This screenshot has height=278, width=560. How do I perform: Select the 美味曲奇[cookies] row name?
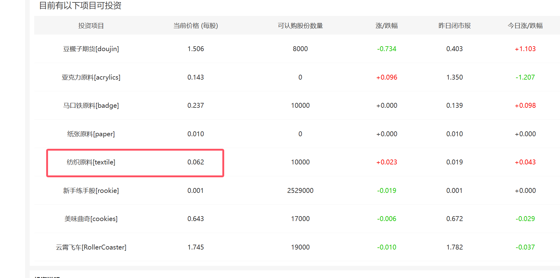click(91, 219)
